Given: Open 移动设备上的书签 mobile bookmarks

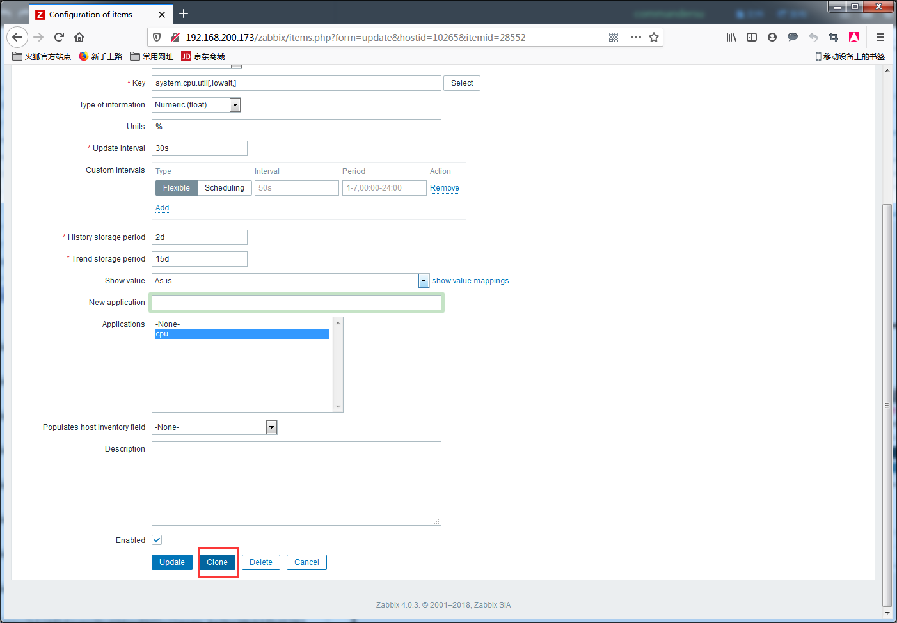Looking at the screenshot, I should click(x=850, y=56).
